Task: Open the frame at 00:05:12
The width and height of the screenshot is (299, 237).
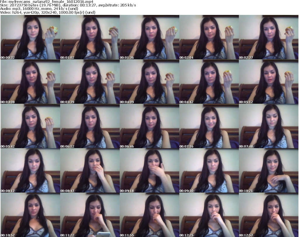Action: click(x=269, y=82)
